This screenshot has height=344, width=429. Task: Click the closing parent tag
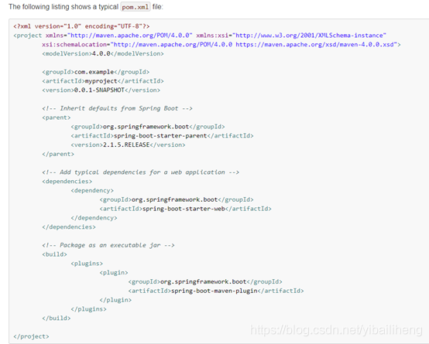pyautogui.click(x=58, y=154)
